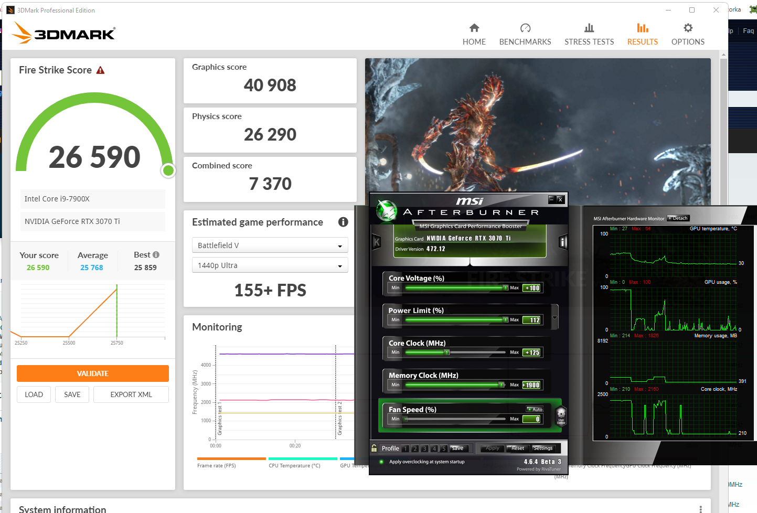Expand the Power Limit link arrow
757x513 pixels.
(x=555, y=317)
